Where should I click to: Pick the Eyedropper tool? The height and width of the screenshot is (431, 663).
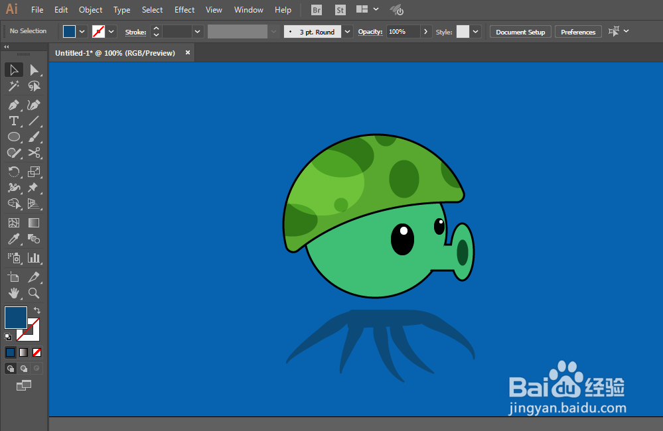point(14,239)
